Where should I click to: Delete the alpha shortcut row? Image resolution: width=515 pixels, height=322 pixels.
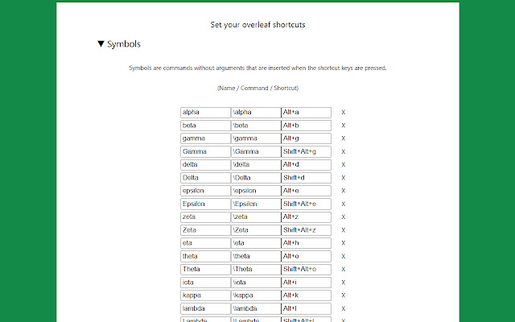click(344, 113)
